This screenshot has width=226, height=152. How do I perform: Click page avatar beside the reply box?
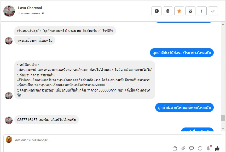pos(9,140)
